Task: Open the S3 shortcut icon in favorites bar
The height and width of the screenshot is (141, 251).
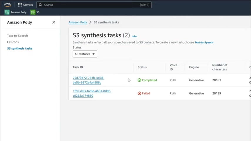Action: click(33, 12)
